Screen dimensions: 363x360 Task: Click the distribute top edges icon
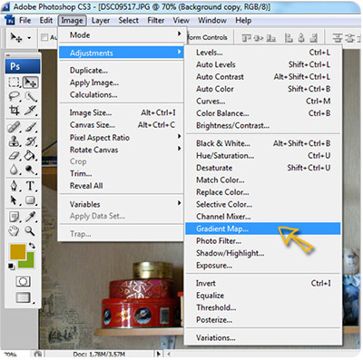point(338,38)
